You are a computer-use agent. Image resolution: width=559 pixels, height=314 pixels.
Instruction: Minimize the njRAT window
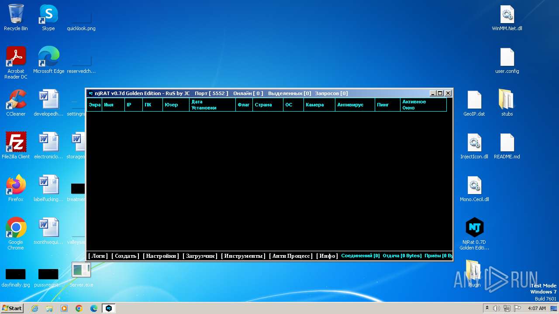pos(433,93)
